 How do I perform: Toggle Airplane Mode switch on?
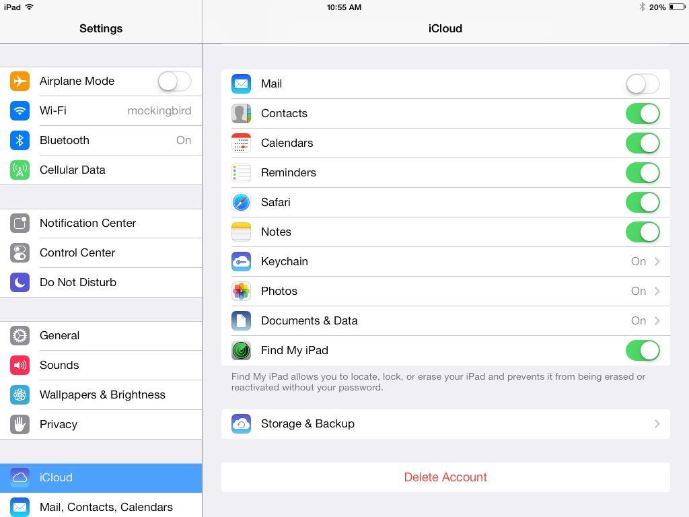click(x=174, y=81)
